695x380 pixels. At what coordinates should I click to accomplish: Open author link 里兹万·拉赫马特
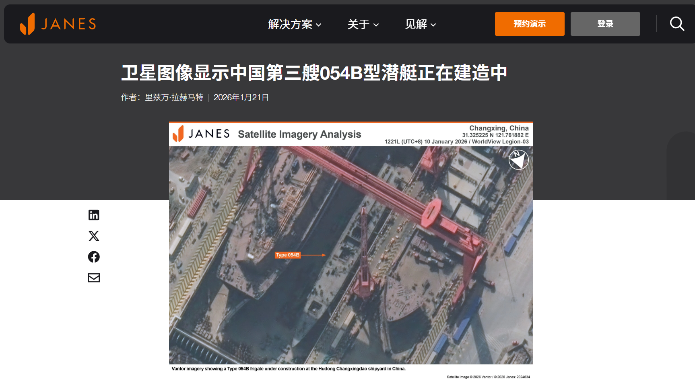click(x=174, y=97)
